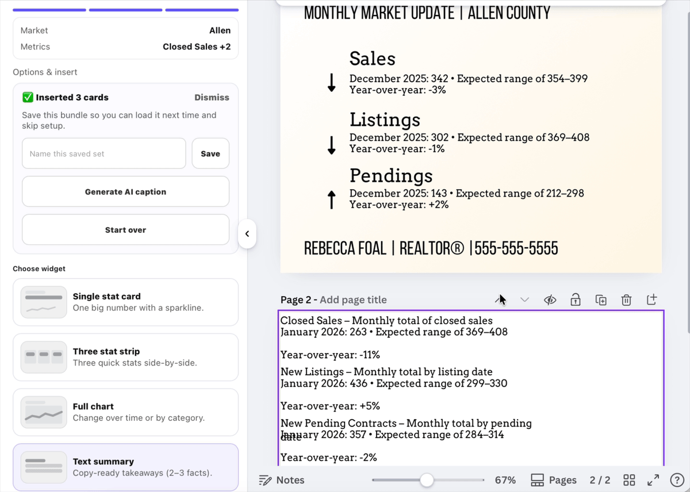The height and width of the screenshot is (492, 690).
Task: Delete page 2 using the trash icon
Action: (626, 299)
